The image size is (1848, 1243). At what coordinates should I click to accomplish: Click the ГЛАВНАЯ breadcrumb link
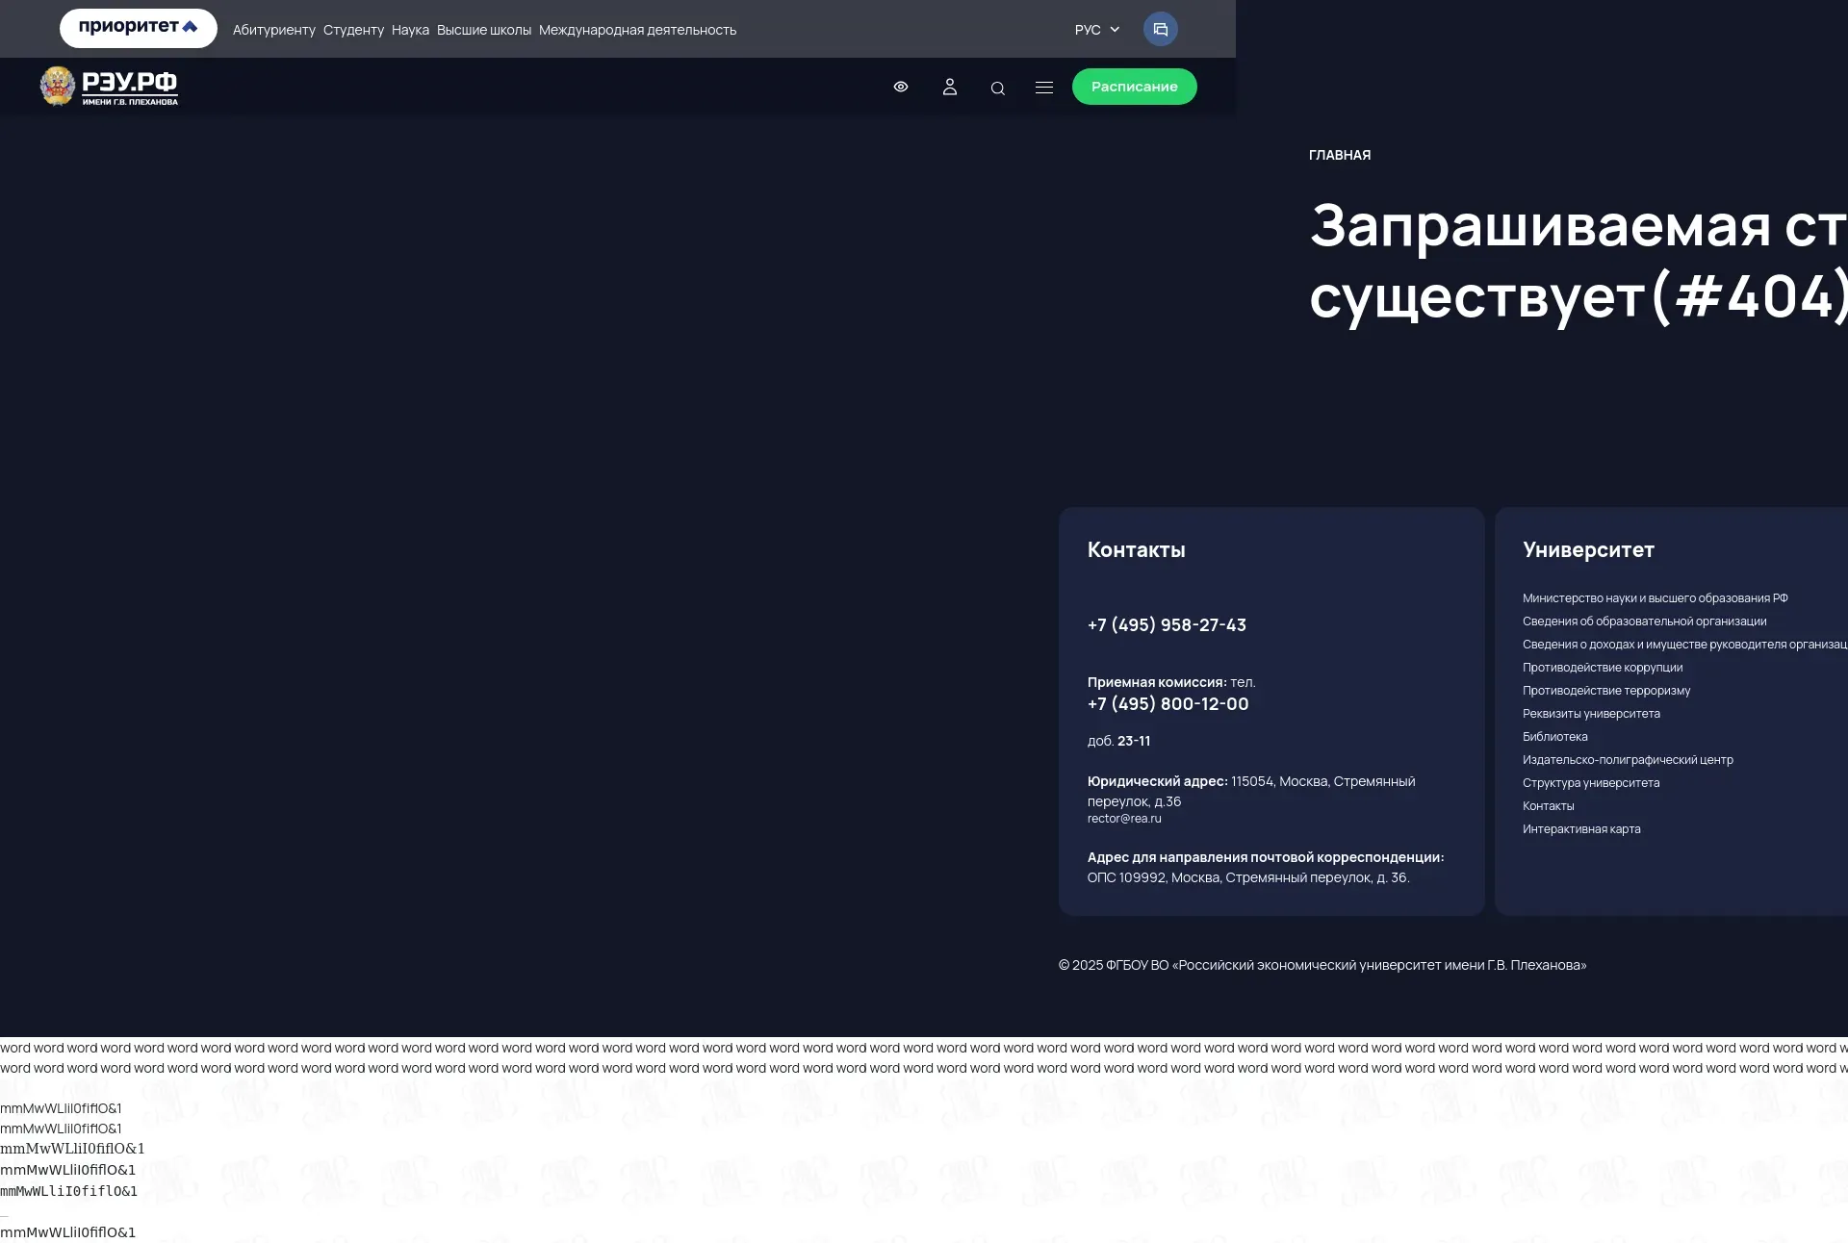pos(1340,155)
